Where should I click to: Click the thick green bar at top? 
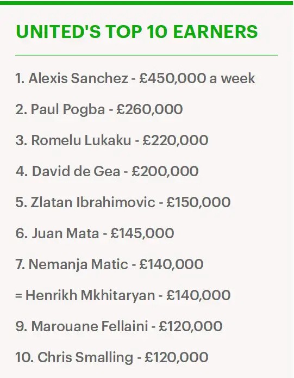tap(146, 3)
